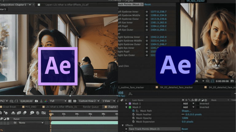Click the Mask Path stopwatch icon
This screenshot has width=236, height=132.
point(133,111)
